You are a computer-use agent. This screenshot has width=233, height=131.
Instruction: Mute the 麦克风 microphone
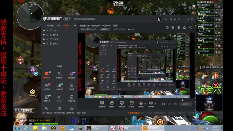pyautogui.click(x=141, y=104)
